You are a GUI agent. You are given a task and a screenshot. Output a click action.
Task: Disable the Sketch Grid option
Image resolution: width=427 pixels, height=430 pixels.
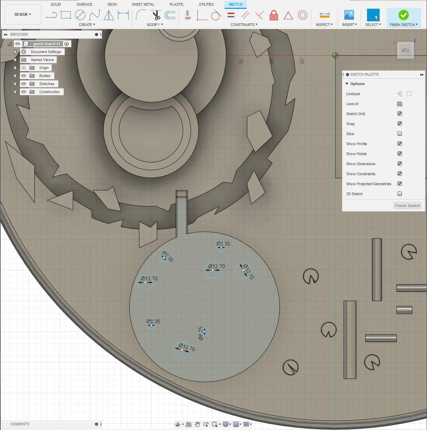[399, 113]
